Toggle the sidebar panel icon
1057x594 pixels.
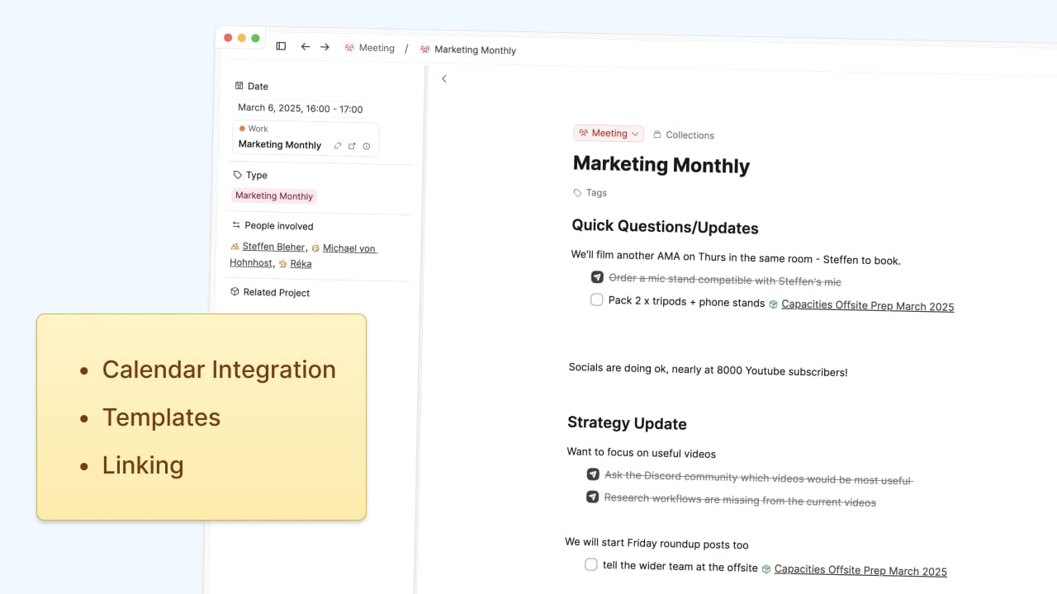[x=281, y=47]
